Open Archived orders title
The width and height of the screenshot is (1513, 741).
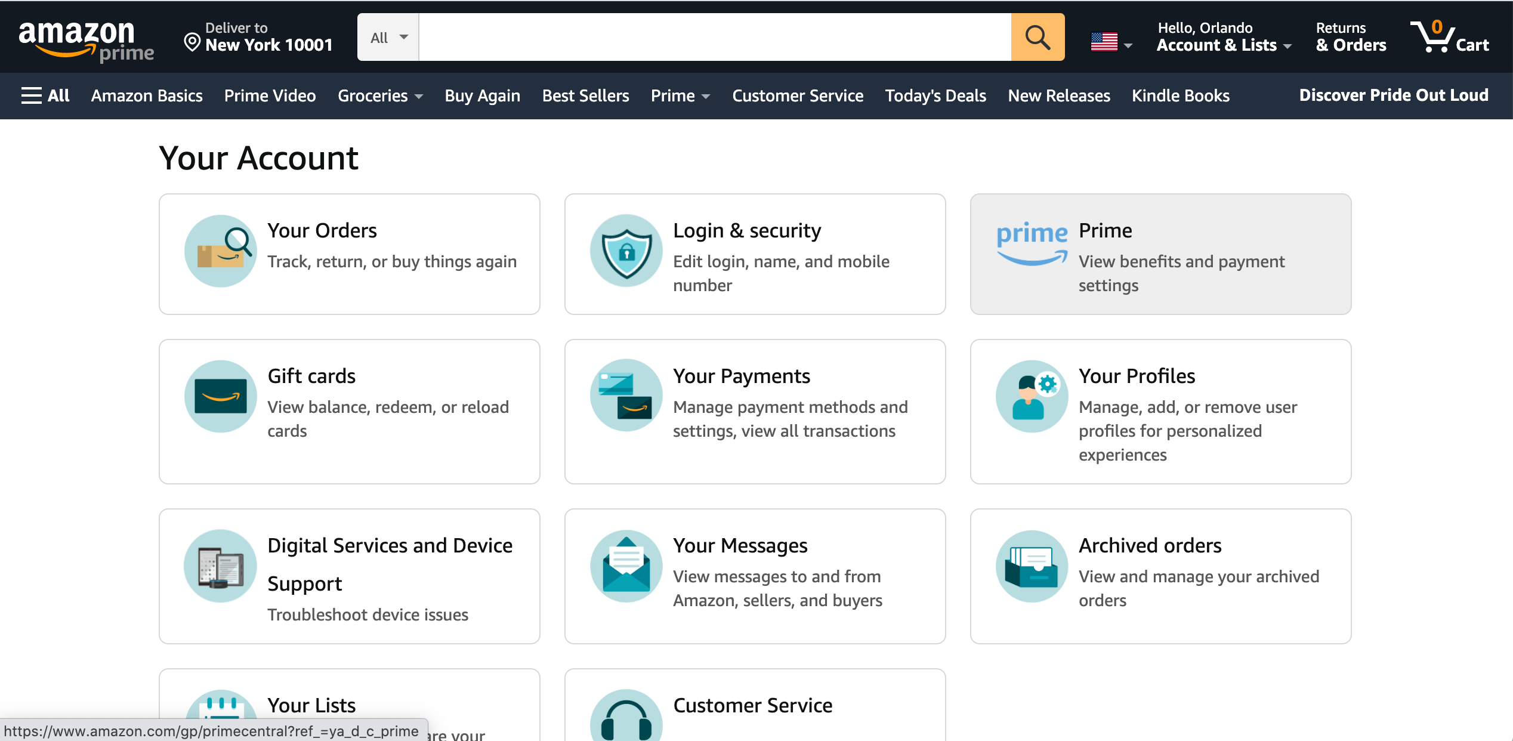pos(1150,545)
